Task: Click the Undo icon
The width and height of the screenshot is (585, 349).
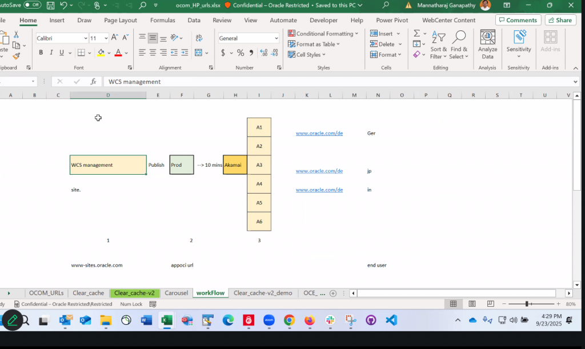Action: [x=64, y=5]
